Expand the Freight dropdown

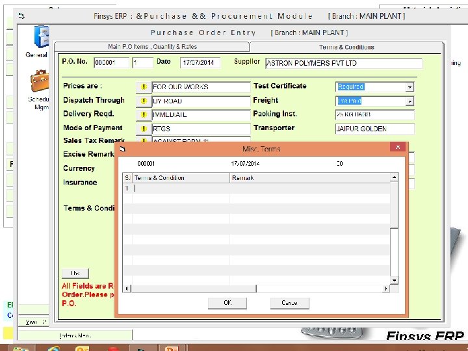(x=409, y=101)
